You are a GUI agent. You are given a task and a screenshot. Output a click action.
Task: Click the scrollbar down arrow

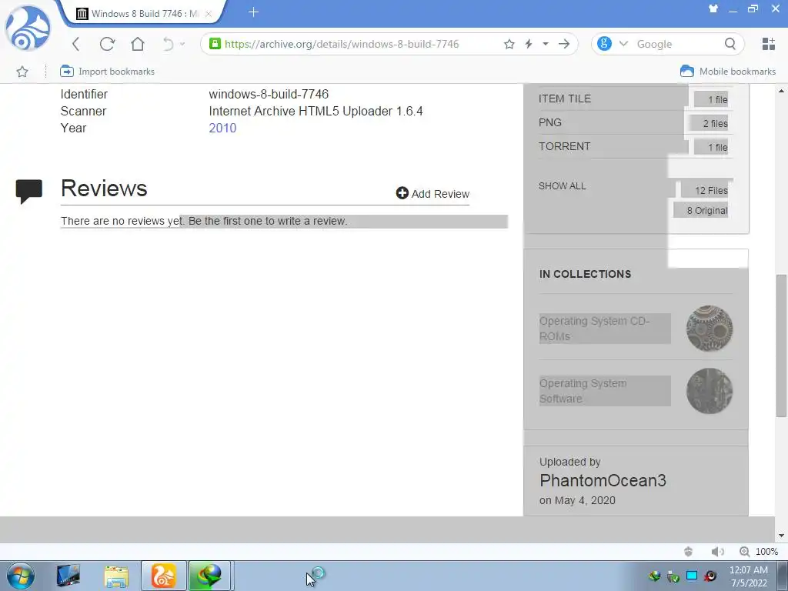pyautogui.click(x=781, y=536)
